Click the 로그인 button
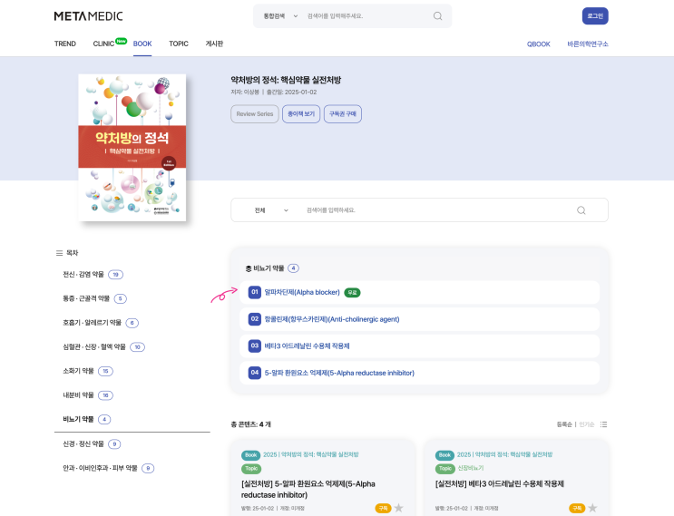The image size is (674, 516). (x=595, y=16)
